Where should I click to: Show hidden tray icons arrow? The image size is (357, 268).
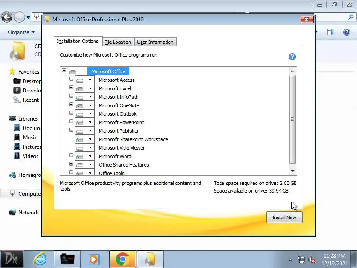291,260
